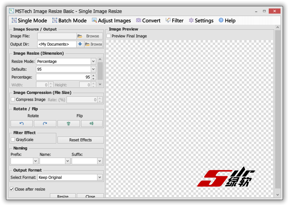Enable the Compress Image checkbox
The height and width of the screenshot is (206, 289).
[x=13, y=99]
